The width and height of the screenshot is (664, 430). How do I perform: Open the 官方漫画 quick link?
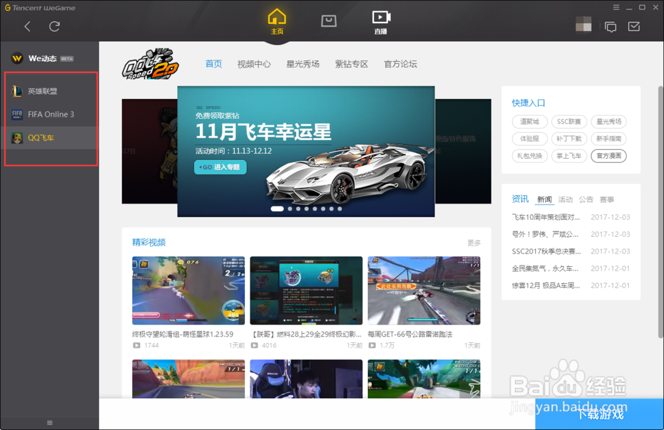pos(608,156)
